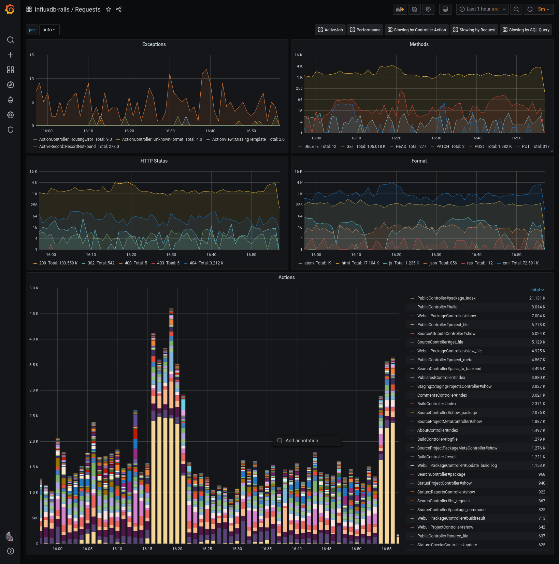Image resolution: width=559 pixels, height=564 pixels.
Task: Open the 'auto' per-interval dropdown
Action: click(x=49, y=30)
